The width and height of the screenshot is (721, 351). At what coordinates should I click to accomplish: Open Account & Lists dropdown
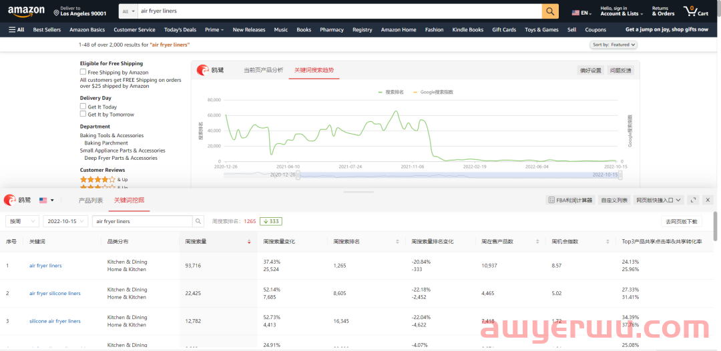point(622,11)
